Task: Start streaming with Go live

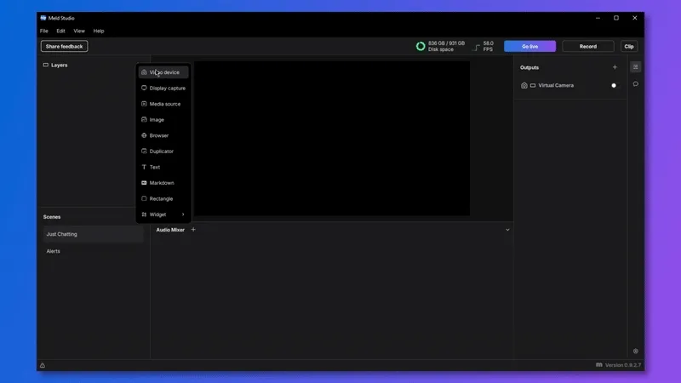Action: coord(529,47)
